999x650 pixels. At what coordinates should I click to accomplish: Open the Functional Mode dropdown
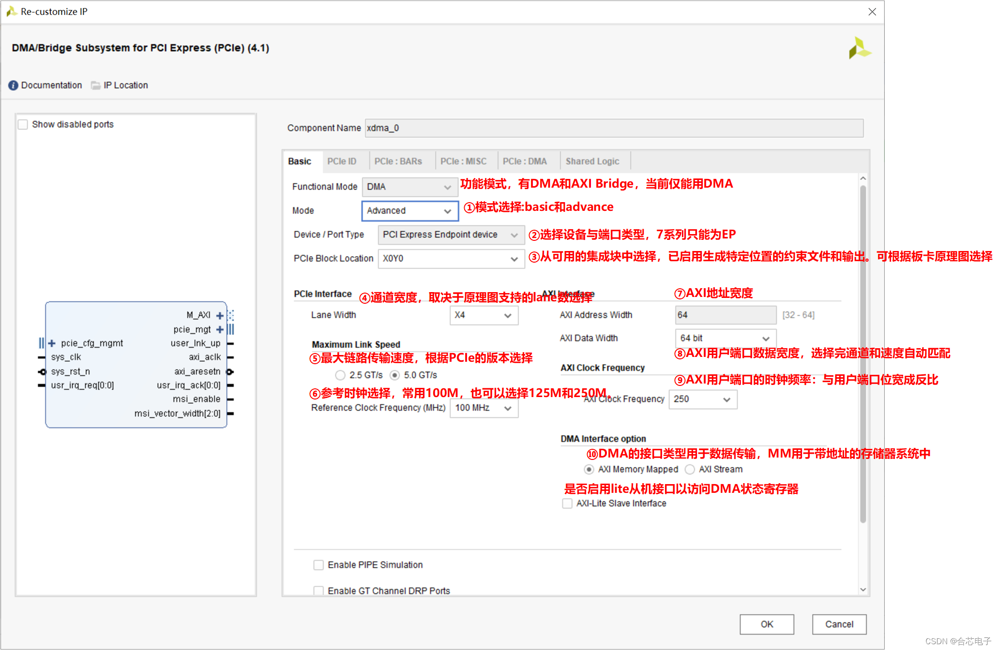(x=409, y=187)
